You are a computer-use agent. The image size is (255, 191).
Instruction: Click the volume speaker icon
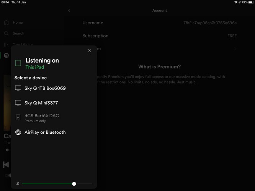point(17,183)
